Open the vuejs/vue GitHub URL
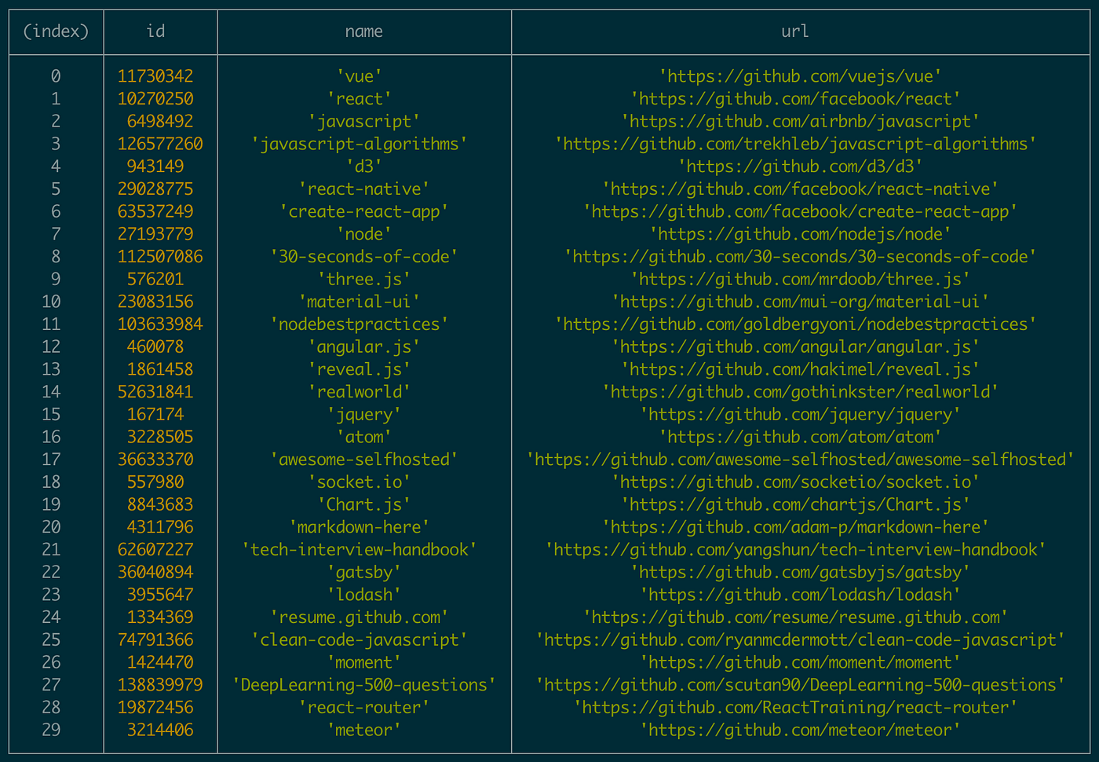Viewport: 1099px width, 762px height. [x=795, y=76]
